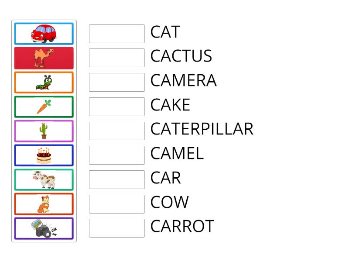Screen dimensions: 349x262
Task: Select the cactus image tile
Action: 44,130
